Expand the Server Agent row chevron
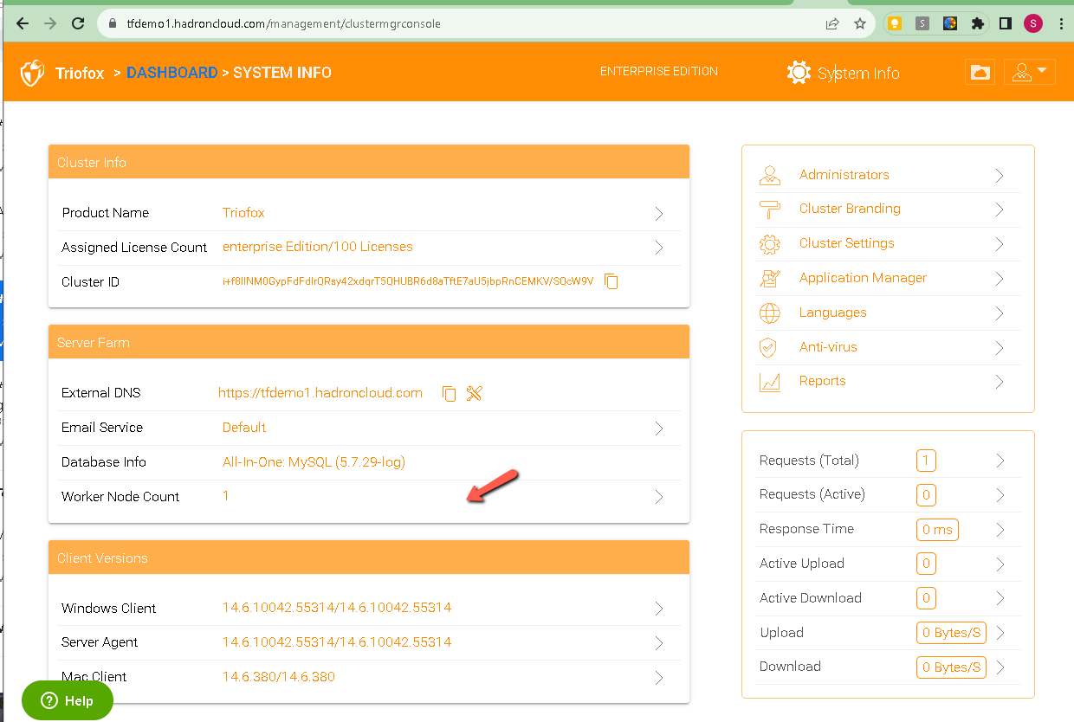This screenshot has width=1074, height=722. tap(659, 643)
